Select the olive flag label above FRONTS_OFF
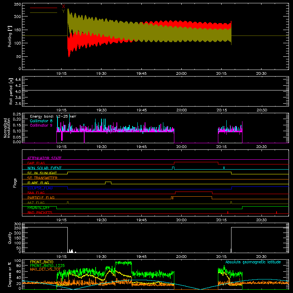The image size is (293, 293). (x=36, y=203)
